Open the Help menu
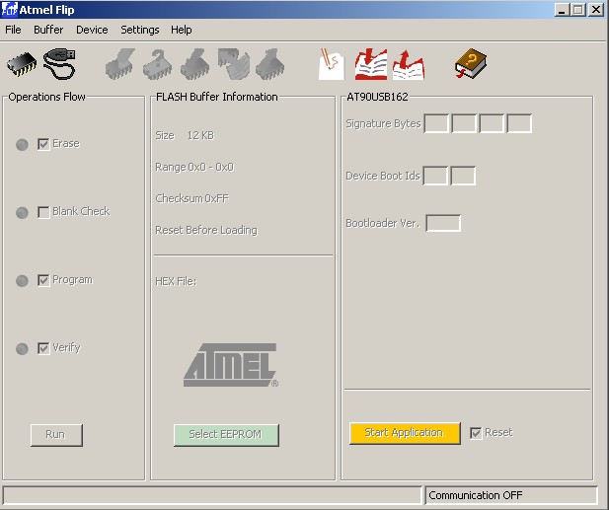This screenshot has height=510, width=609. pyautogui.click(x=182, y=30)
